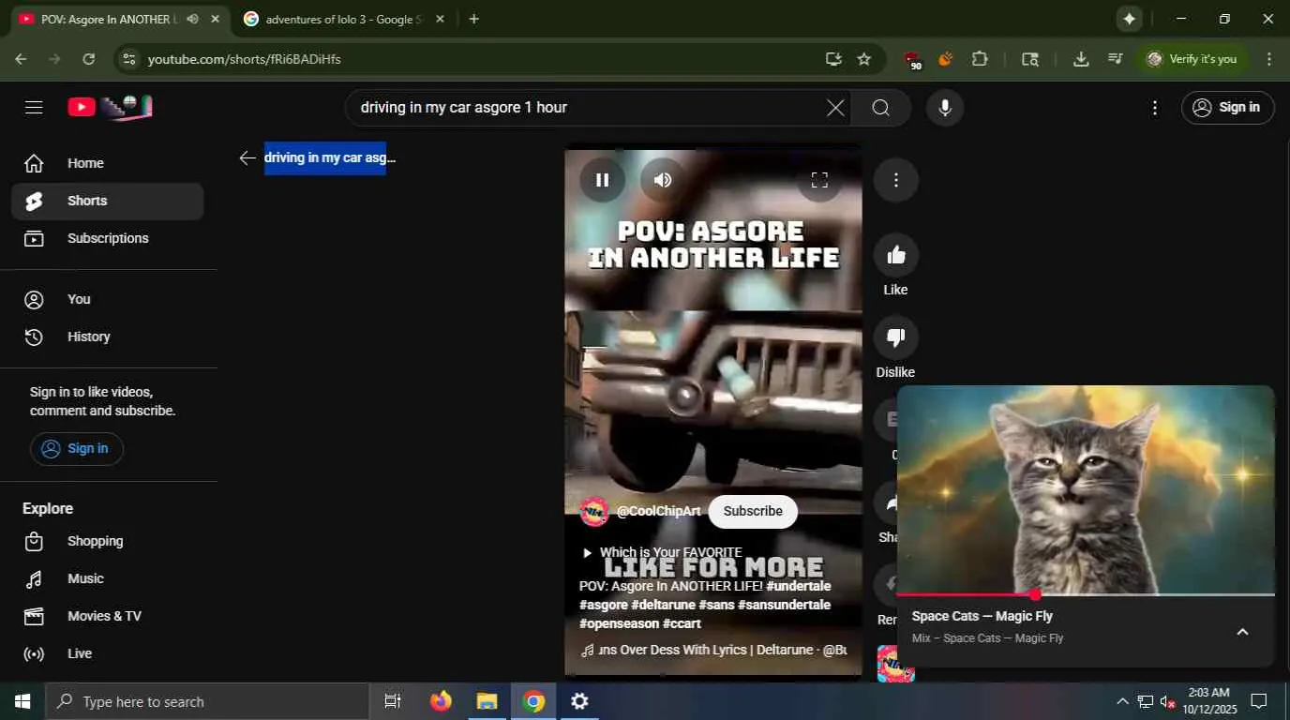Go back with the arrow beside search title
The image size is (1290, 720).
tap(247, 157)
